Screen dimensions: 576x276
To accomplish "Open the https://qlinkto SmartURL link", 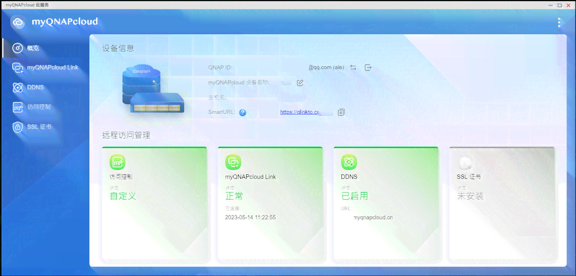I will tap(299, 112).
